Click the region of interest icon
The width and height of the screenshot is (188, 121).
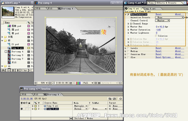pos(95,83)
